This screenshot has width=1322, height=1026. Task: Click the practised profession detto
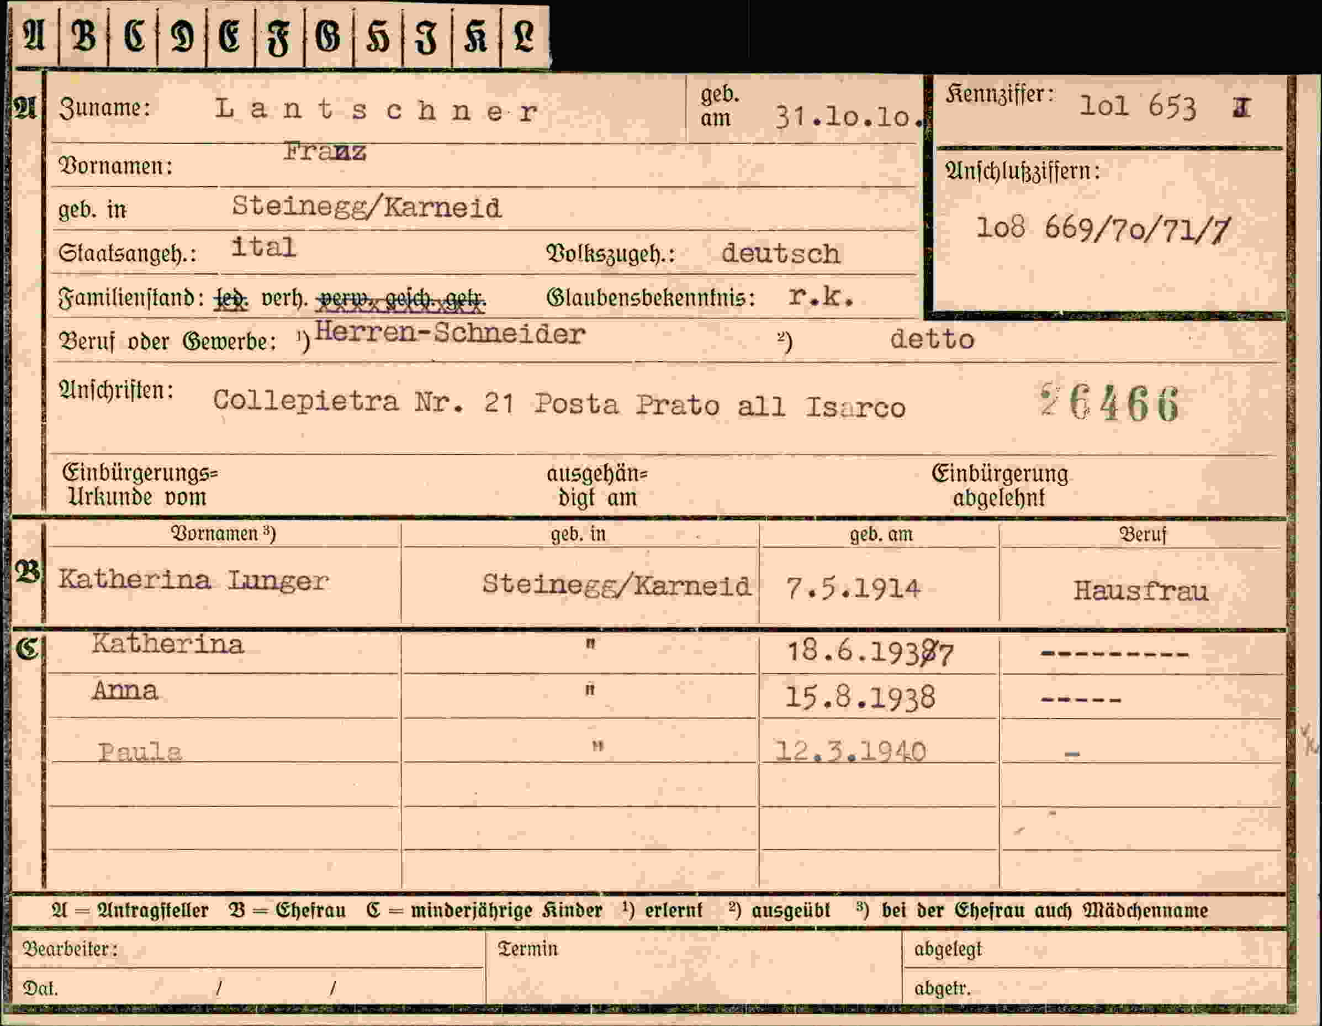click(x=932, y=339)
